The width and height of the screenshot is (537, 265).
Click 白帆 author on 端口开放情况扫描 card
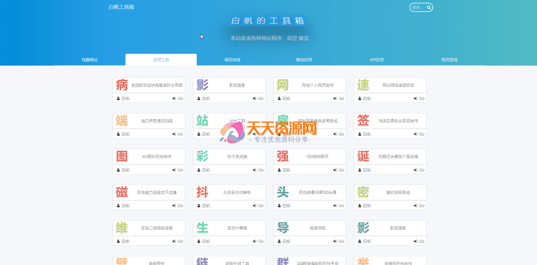tap(123, 134)
